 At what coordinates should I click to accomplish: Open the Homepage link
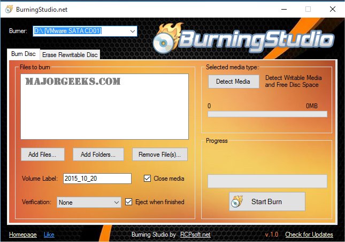point(23,235)
